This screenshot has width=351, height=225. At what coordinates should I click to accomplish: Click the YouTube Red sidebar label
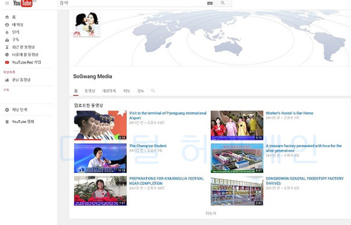(26, 62)
